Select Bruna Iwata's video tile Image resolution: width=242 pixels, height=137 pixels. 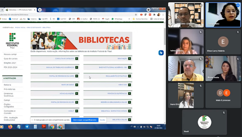pos(223,69)
